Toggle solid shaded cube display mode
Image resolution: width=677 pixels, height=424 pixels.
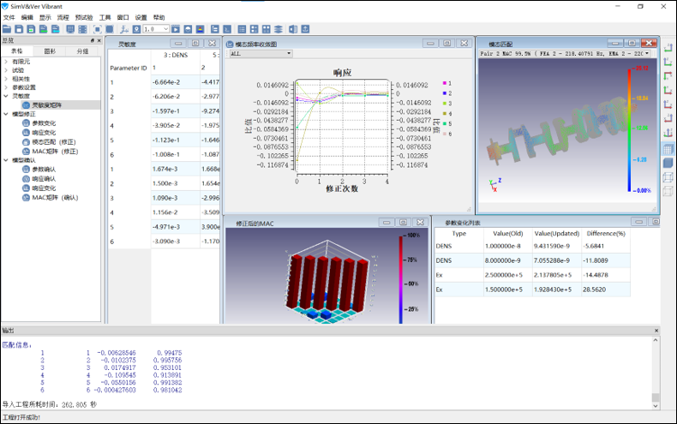tap(668, 163)
